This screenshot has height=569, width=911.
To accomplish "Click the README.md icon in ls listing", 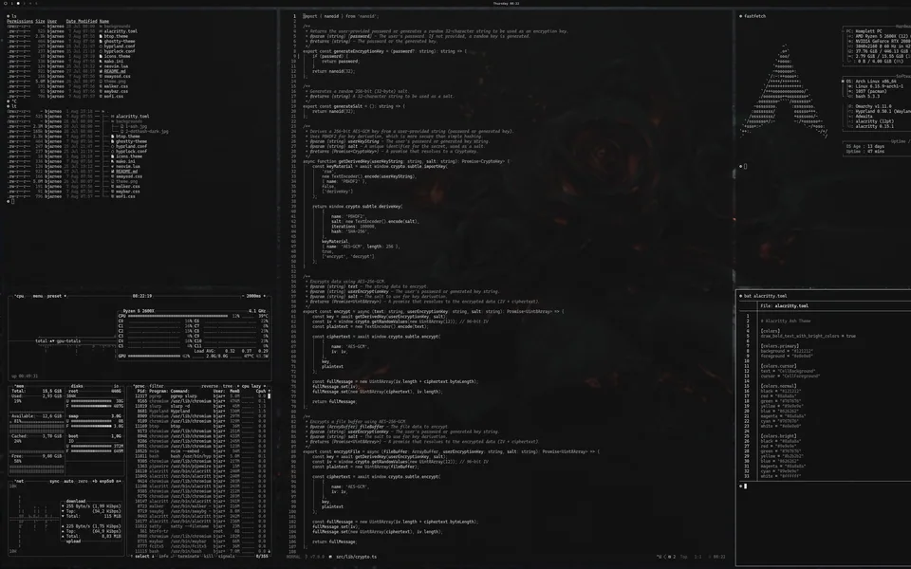I will 102,71.
